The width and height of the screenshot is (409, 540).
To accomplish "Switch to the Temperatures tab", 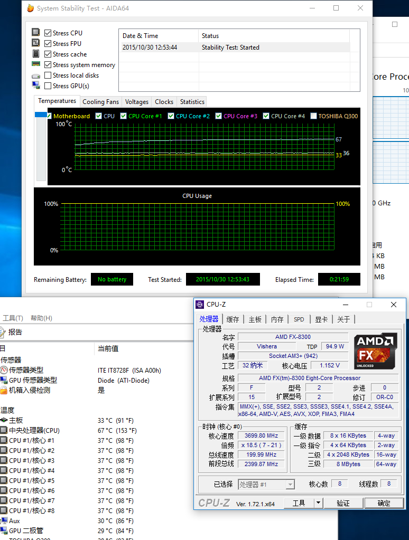I will coord(57,101).
